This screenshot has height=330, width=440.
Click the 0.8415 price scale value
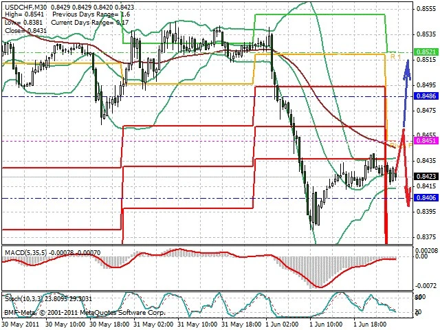426,186
